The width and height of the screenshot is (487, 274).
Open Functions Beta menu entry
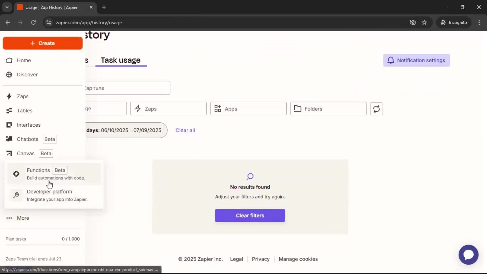point(54,174)
